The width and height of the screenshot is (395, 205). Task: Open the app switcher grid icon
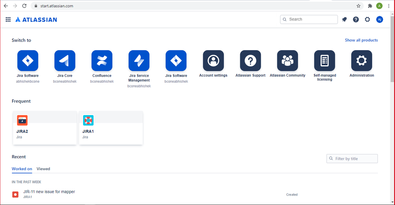8,19
